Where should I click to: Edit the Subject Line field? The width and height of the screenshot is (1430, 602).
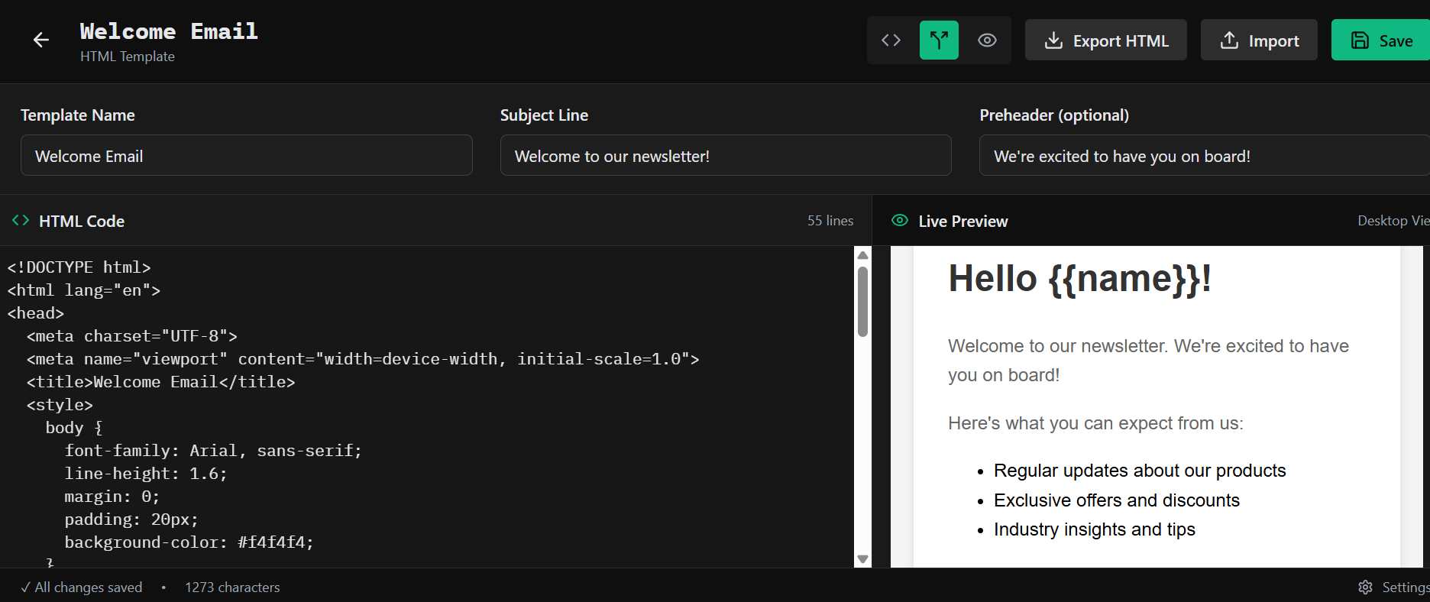[725, 156]
